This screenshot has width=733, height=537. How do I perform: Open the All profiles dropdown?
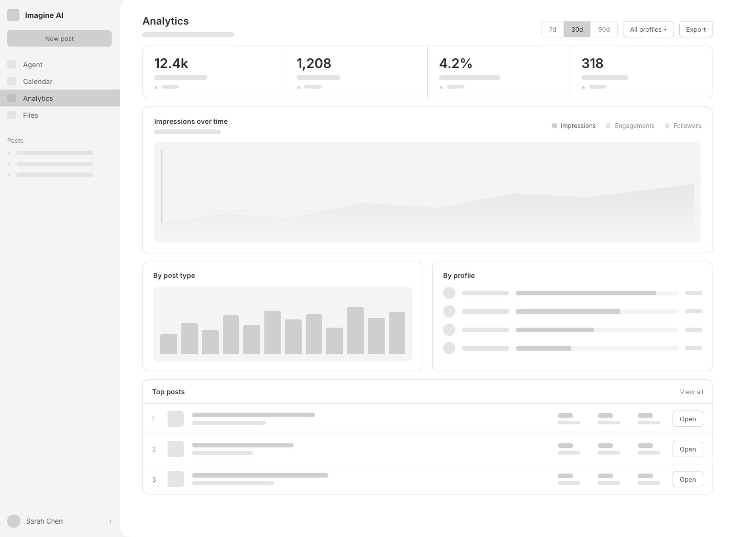[648, 29]
